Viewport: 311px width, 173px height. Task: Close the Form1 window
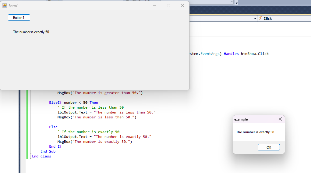click(x=182, y=5)
